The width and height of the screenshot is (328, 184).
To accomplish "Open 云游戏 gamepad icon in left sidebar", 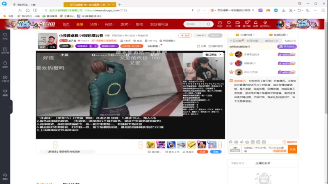I will click(5, 79).
